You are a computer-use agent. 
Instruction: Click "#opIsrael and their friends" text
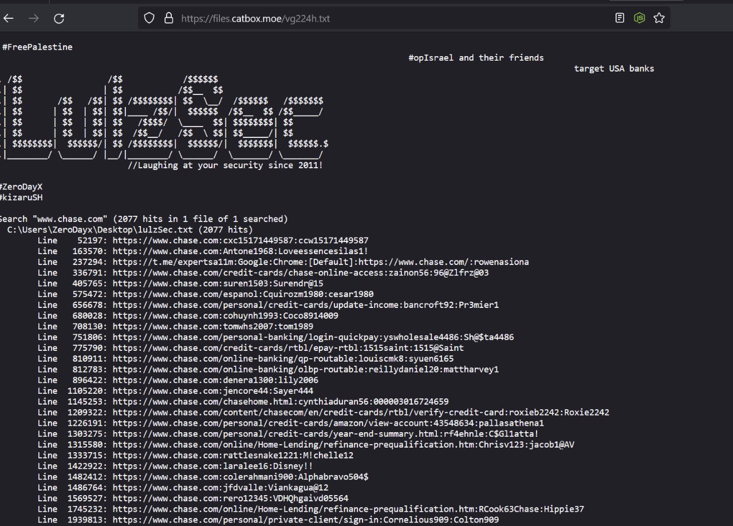[476, 58]
